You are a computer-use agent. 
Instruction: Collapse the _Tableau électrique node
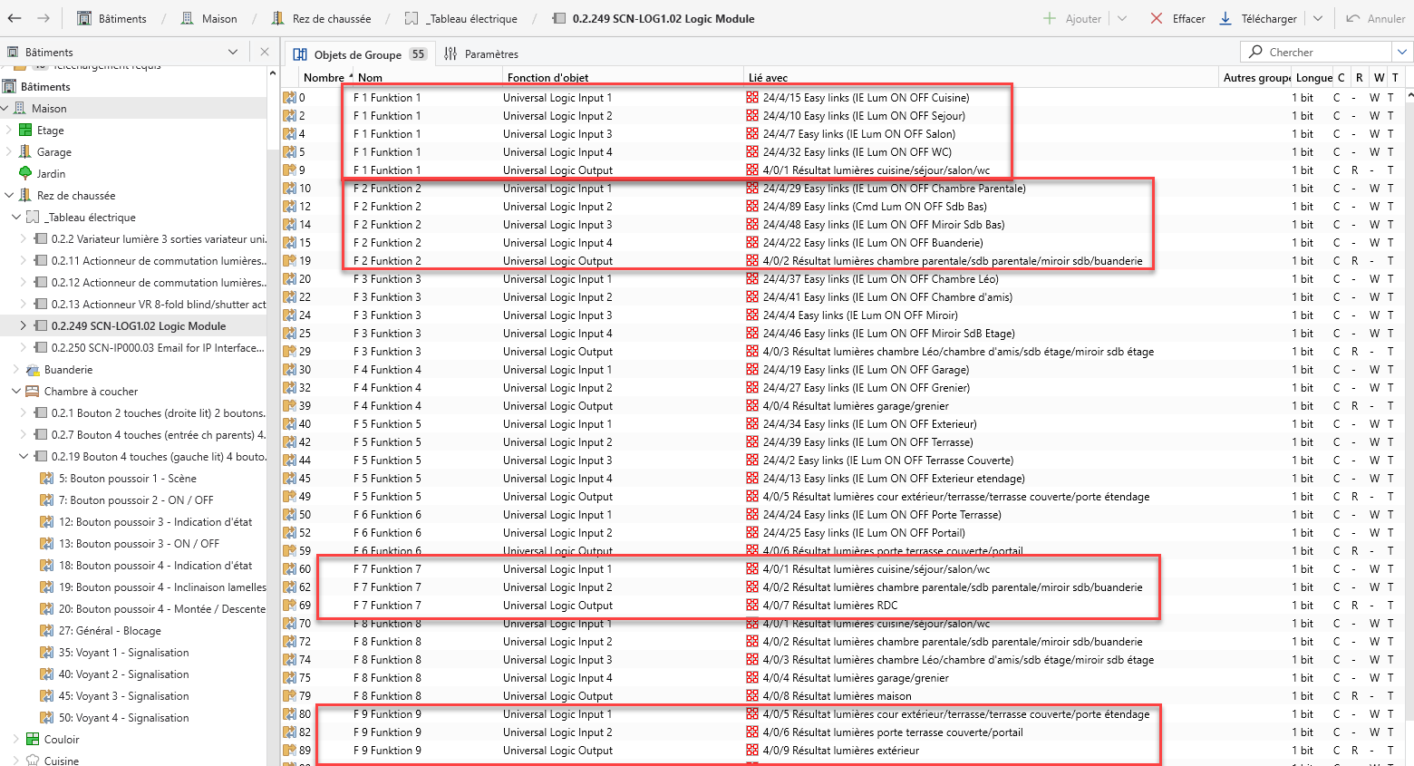[x=16, y=218]
